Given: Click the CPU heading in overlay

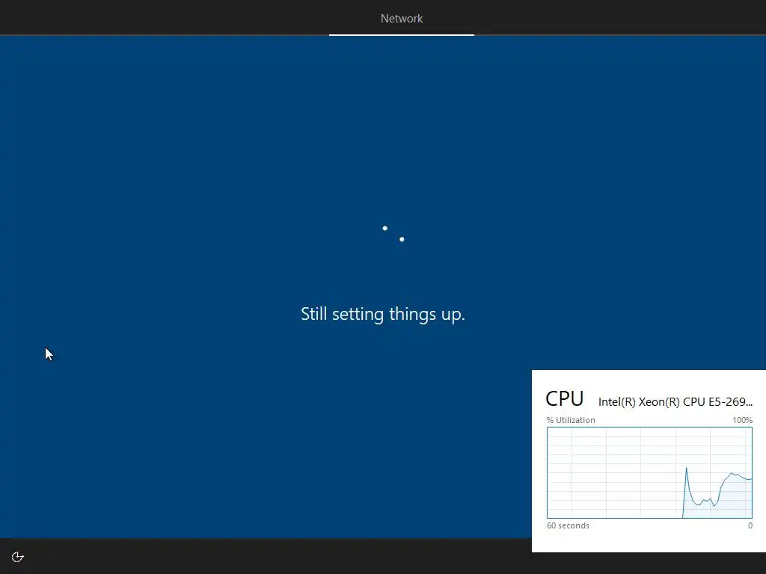Looking at the screenshot, I should [x=564, y=399].
